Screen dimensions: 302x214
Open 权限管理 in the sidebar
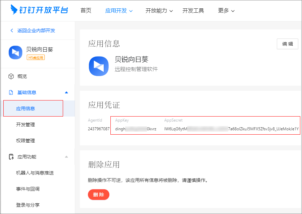click(x=26, y=141)
